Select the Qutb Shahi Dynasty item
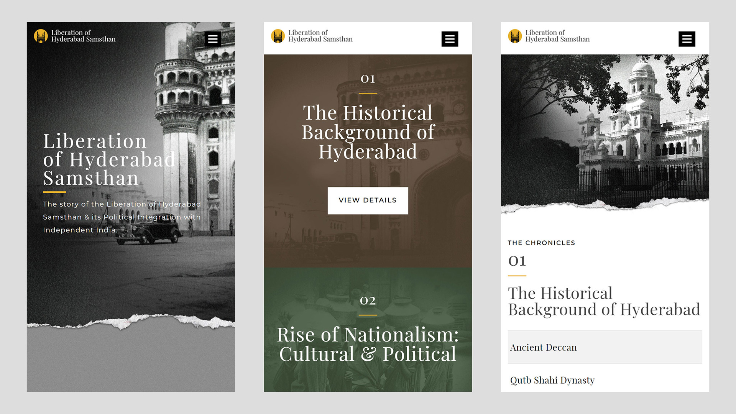Viewport: 736px width, 414px height. pyautogui.click(x=552, y=380)
